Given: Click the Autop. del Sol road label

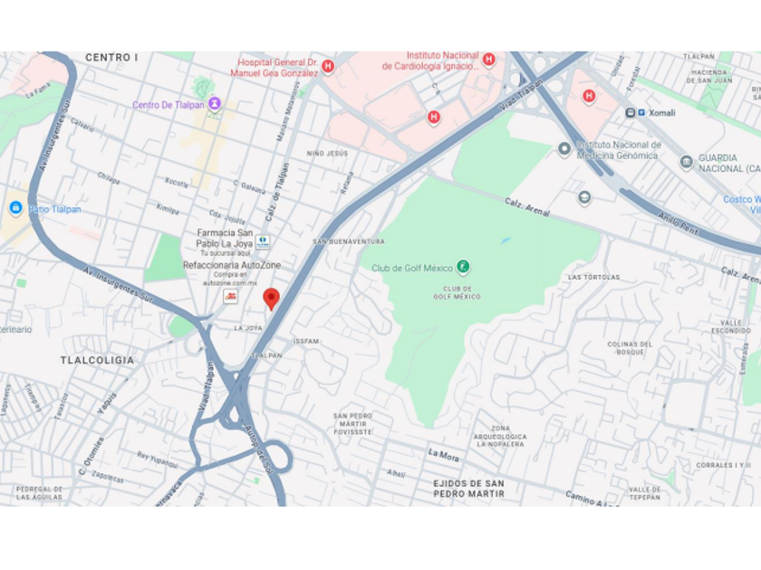Looking at the screenshot, I should click(257, 449).
